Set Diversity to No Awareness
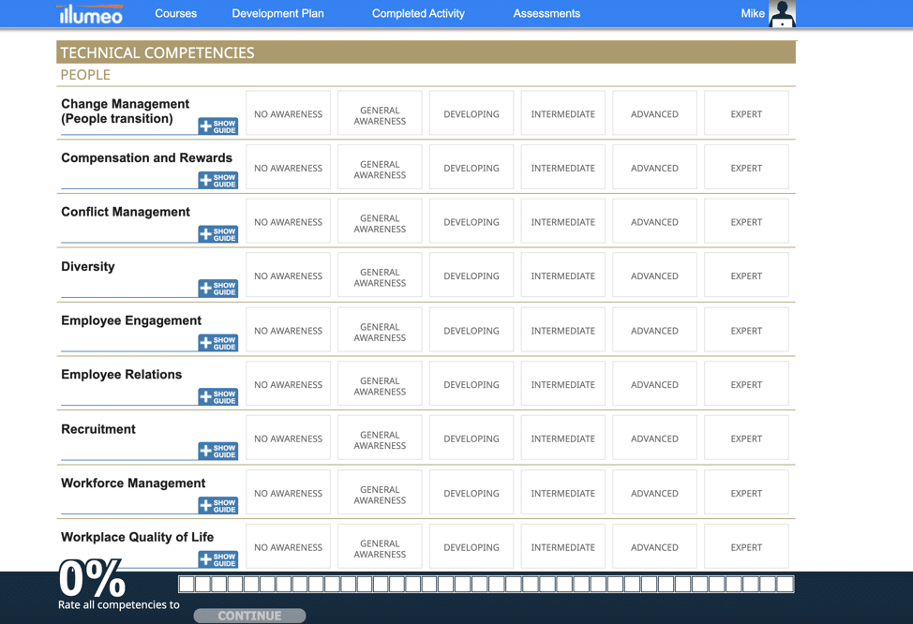913x624 pixels. tap(288, 276)
